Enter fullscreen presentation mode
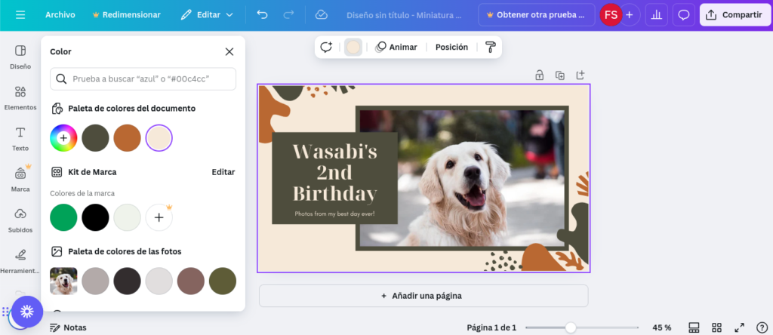Screen dimensions: 773x335 pos(739,327)
